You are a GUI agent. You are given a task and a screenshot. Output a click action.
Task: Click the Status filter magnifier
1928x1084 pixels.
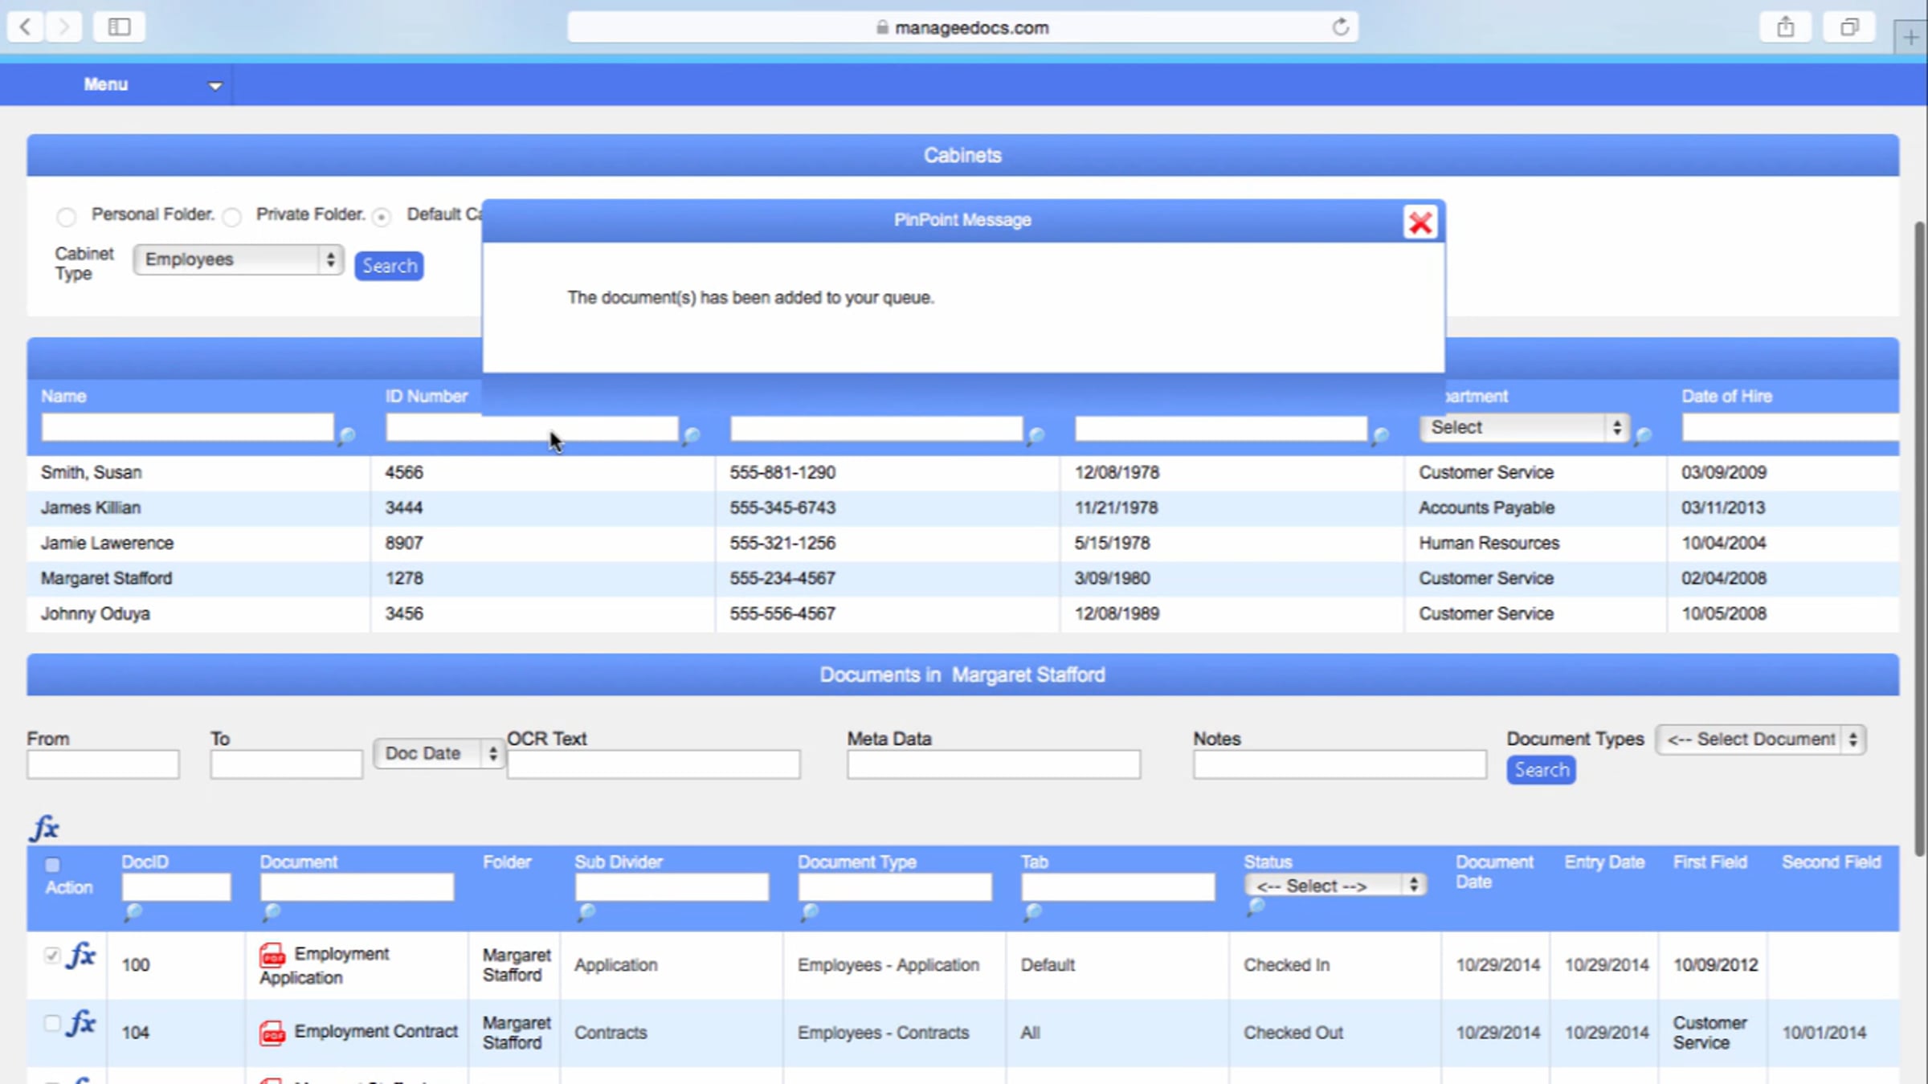pos(1256,907)
